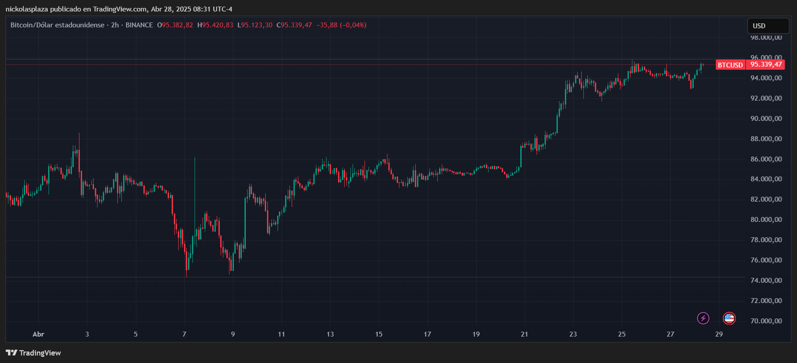This screenshot has width=797, height=363.
Task: Click the 86.000,00 price axis level
Action: point(766,159)
